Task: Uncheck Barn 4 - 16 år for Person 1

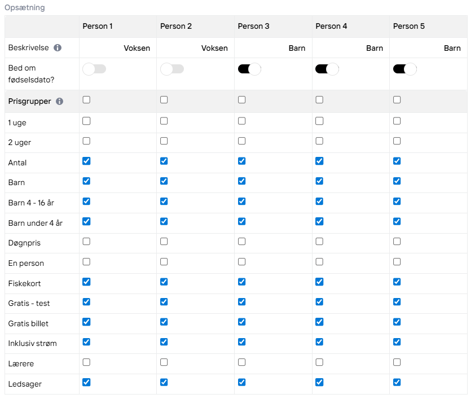Action: (x=86, y=201)
